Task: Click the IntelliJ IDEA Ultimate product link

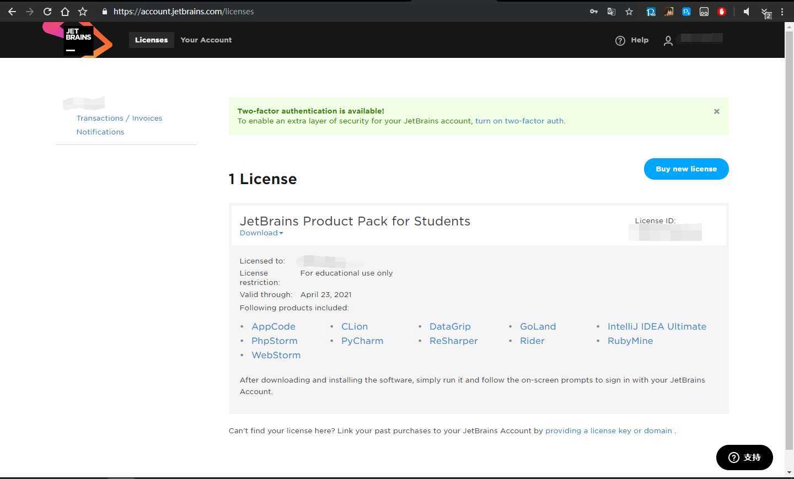Action: pos(657,327)
